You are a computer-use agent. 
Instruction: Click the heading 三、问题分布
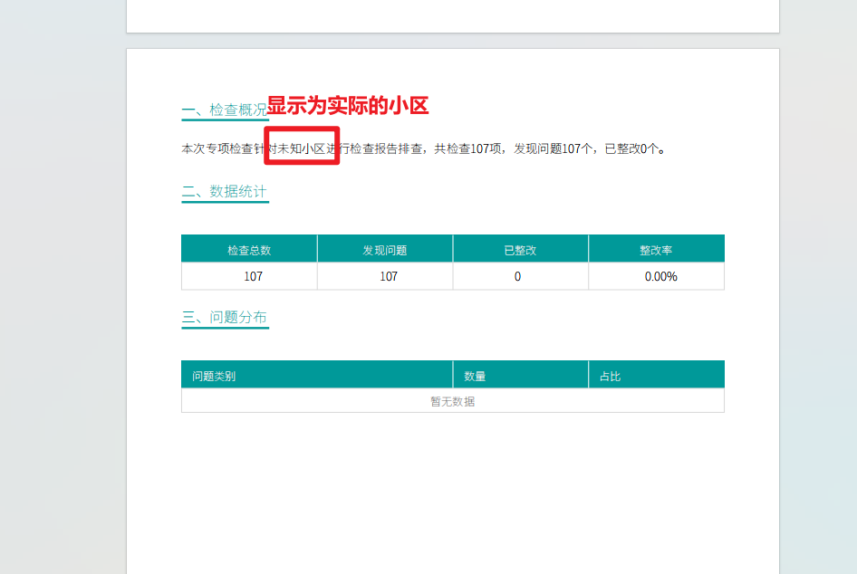pos(224,317)
